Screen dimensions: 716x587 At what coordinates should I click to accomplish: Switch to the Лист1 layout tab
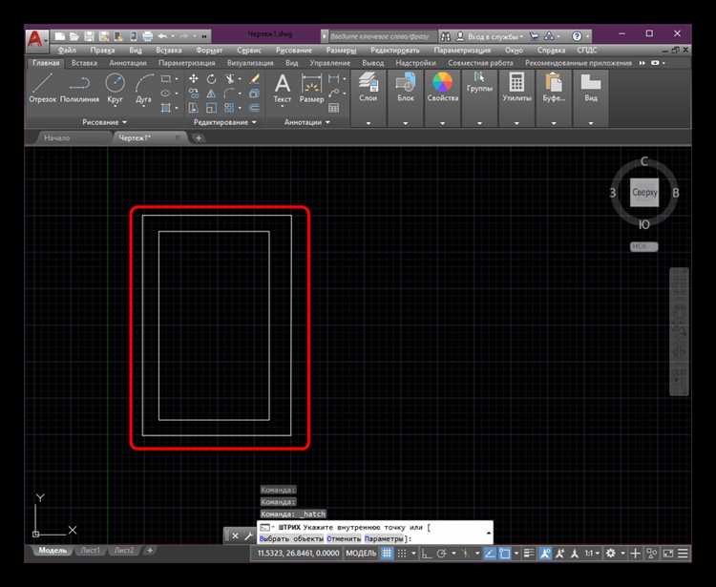90,551
